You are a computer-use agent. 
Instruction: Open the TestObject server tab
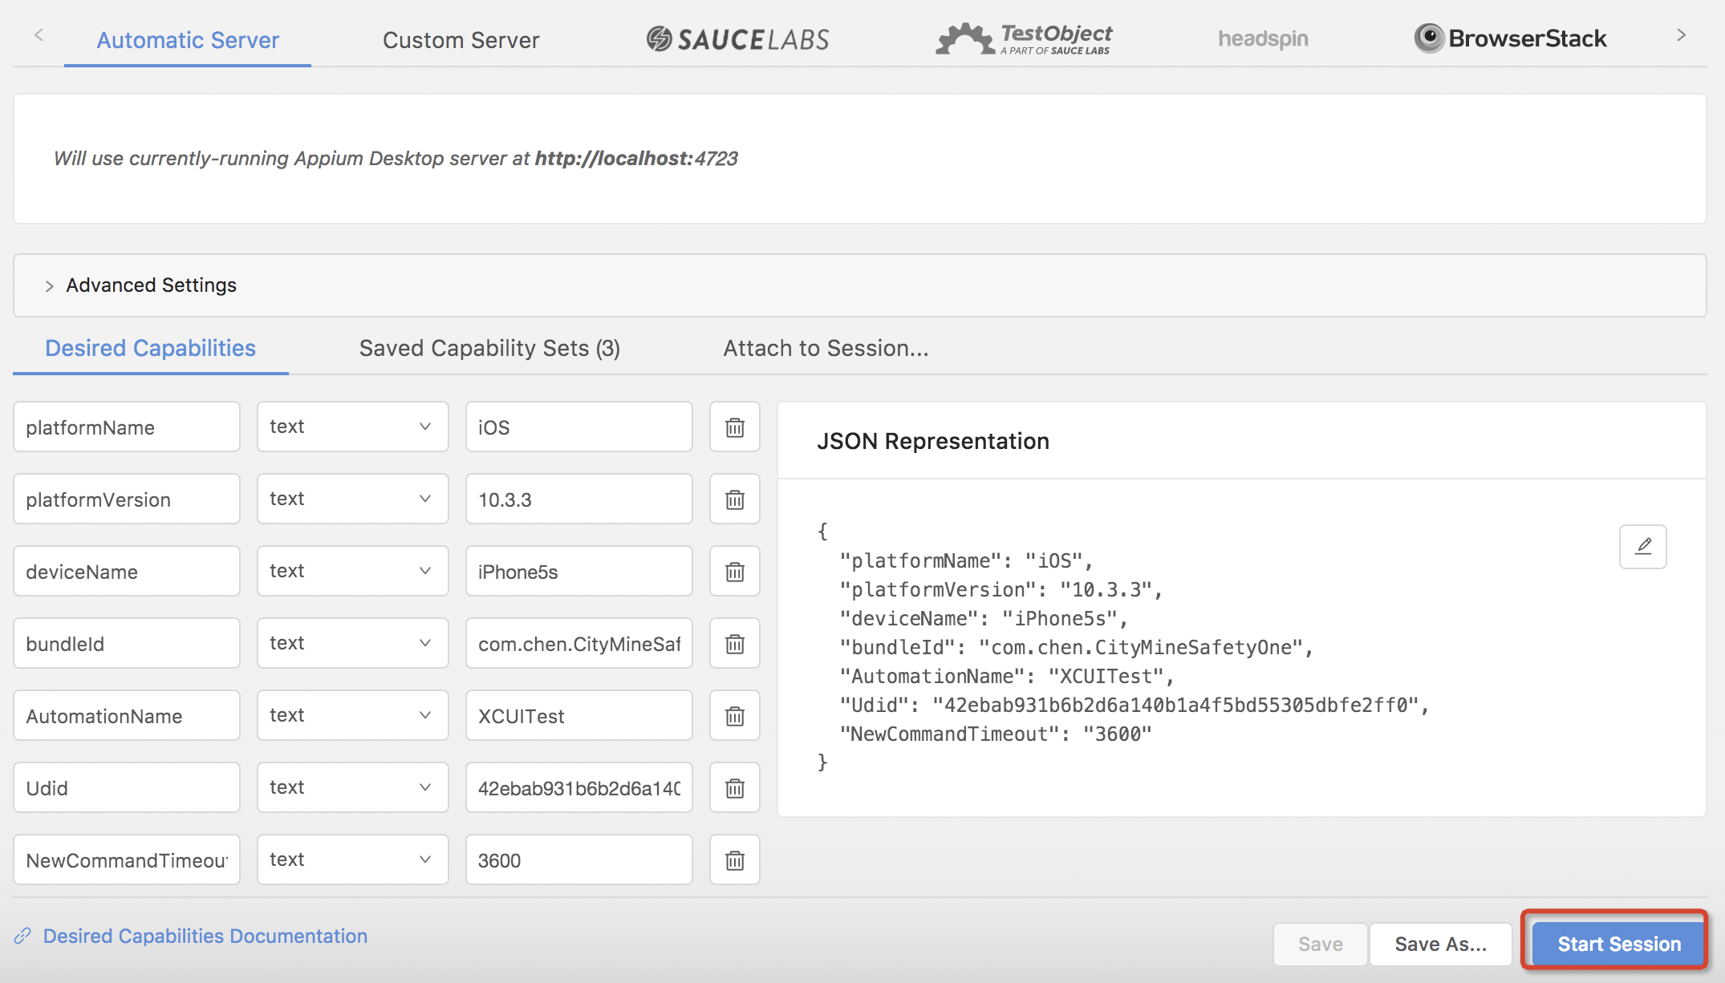pyautogui.click(x=1024, y=38)
